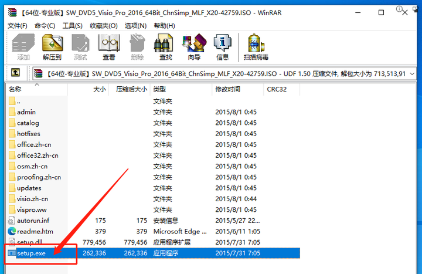This screenshot has height=274, width=422.
Task: Open the Options (选项) menu
Action: coord(135,26)
